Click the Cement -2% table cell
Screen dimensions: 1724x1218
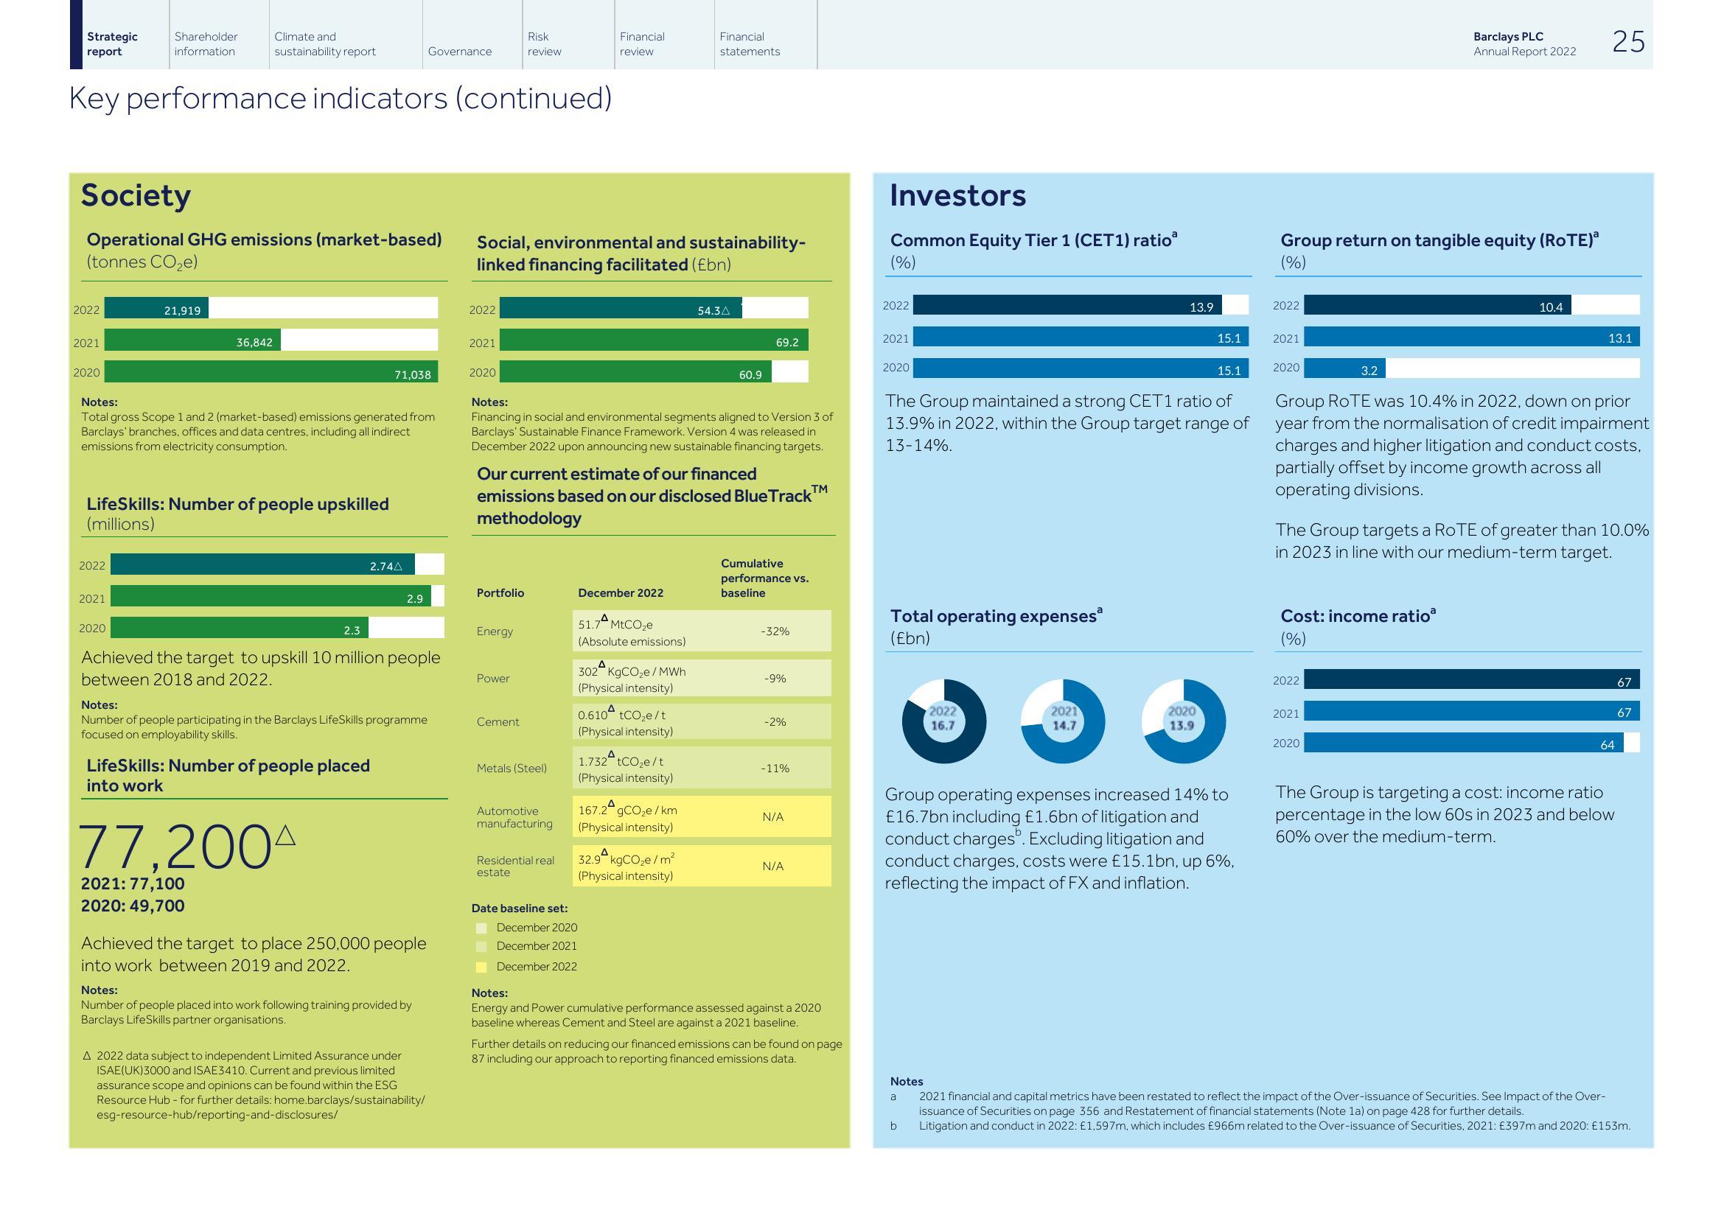tap(775, 722)
